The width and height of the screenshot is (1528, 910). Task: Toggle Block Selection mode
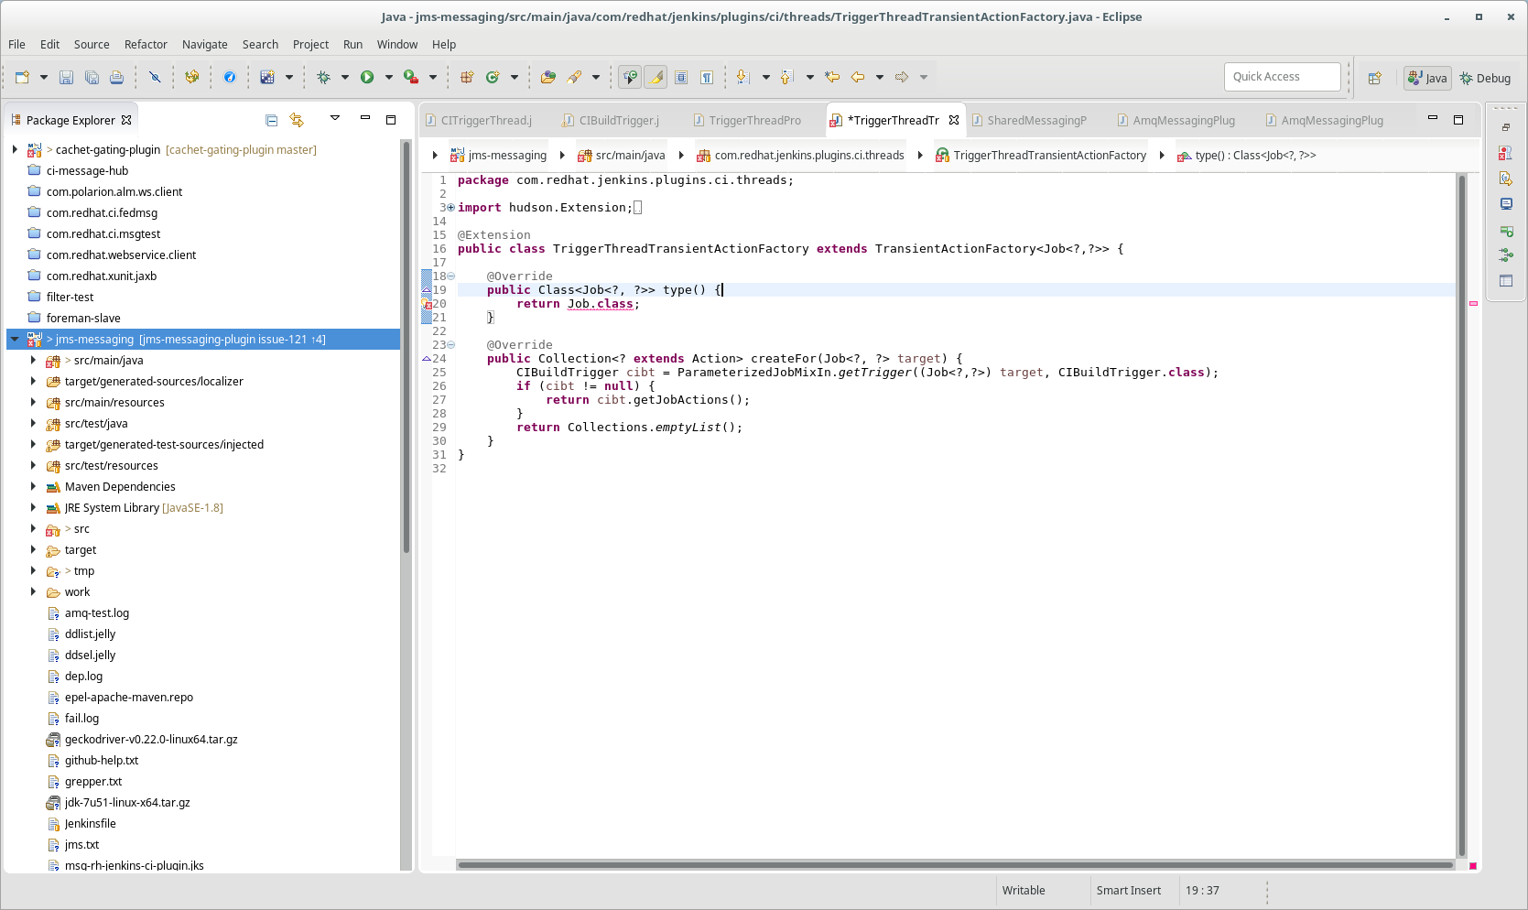tap(681, 78)
